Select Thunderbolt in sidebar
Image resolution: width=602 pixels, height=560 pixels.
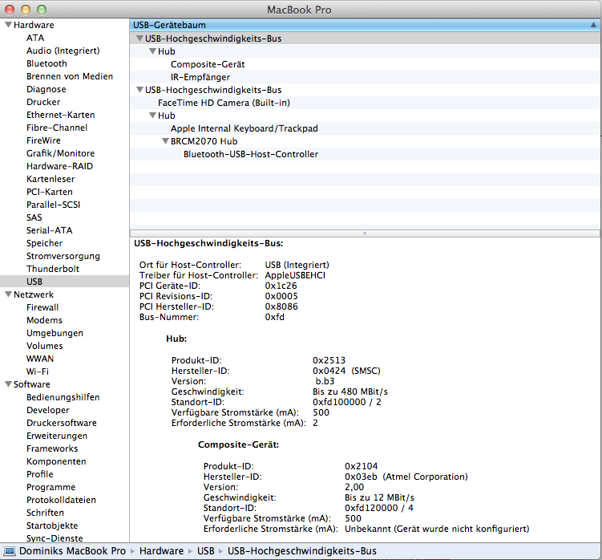click(53, 269)
